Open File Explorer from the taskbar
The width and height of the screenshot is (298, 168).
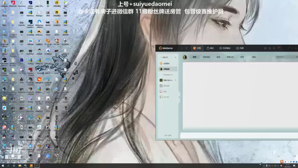(20, 166)
